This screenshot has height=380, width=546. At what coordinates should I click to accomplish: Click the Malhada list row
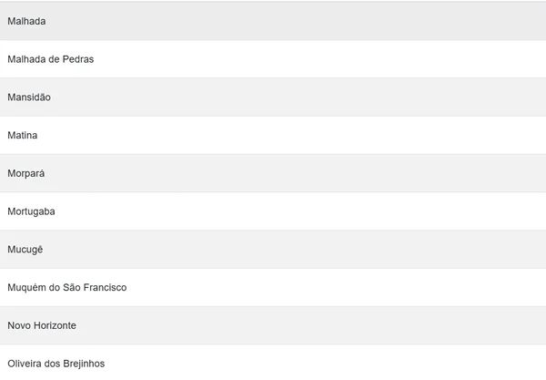click(x=273, y=21)
